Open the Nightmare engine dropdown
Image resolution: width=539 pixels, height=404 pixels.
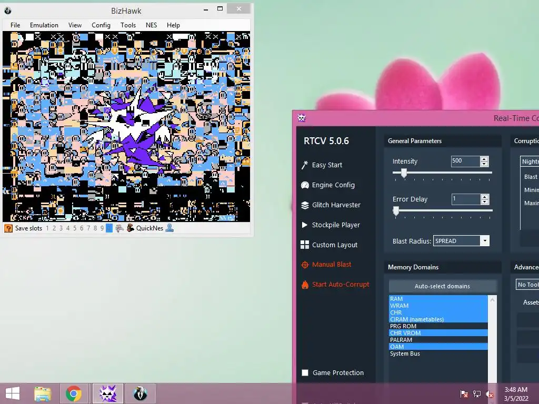530,161
